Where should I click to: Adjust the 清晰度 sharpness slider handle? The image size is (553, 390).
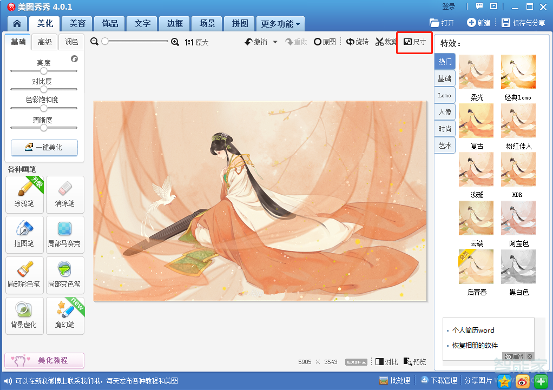click(x=44, y=128)
